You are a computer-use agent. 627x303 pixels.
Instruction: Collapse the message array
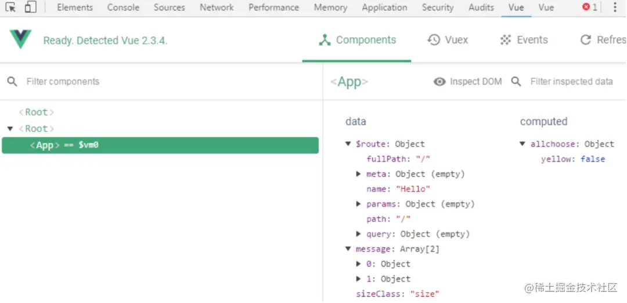(348, 249)
